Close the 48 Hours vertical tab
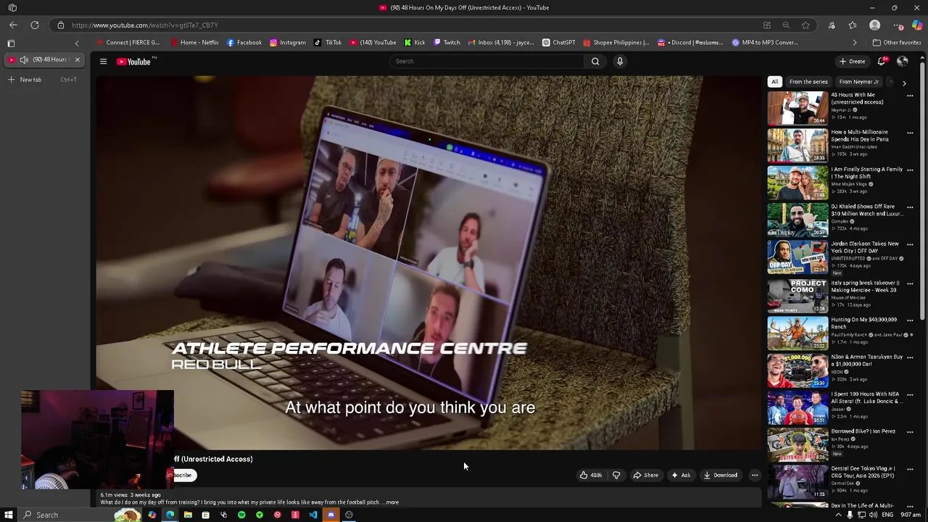 77,59
